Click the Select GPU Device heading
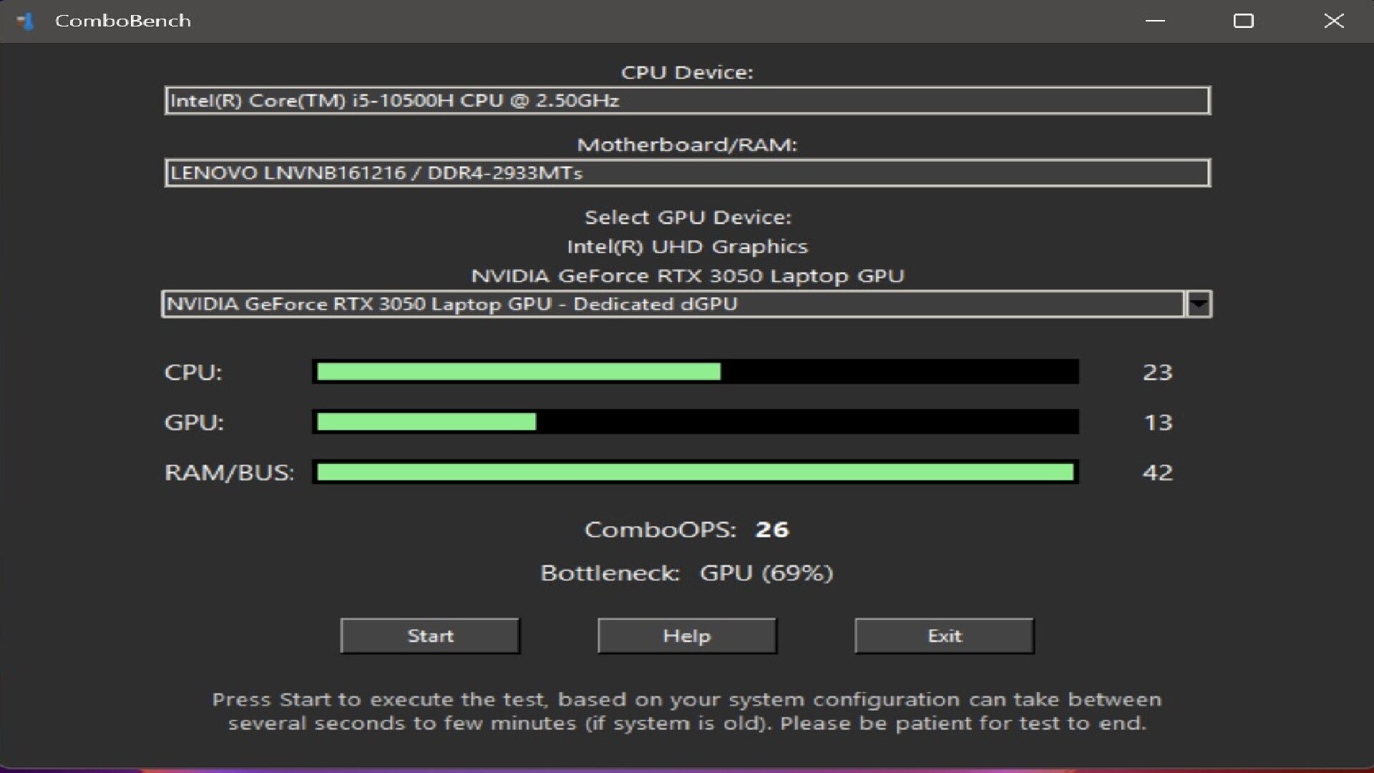Screen dimensions: 1374x773 pyautogui.click(x=687, y=217)
